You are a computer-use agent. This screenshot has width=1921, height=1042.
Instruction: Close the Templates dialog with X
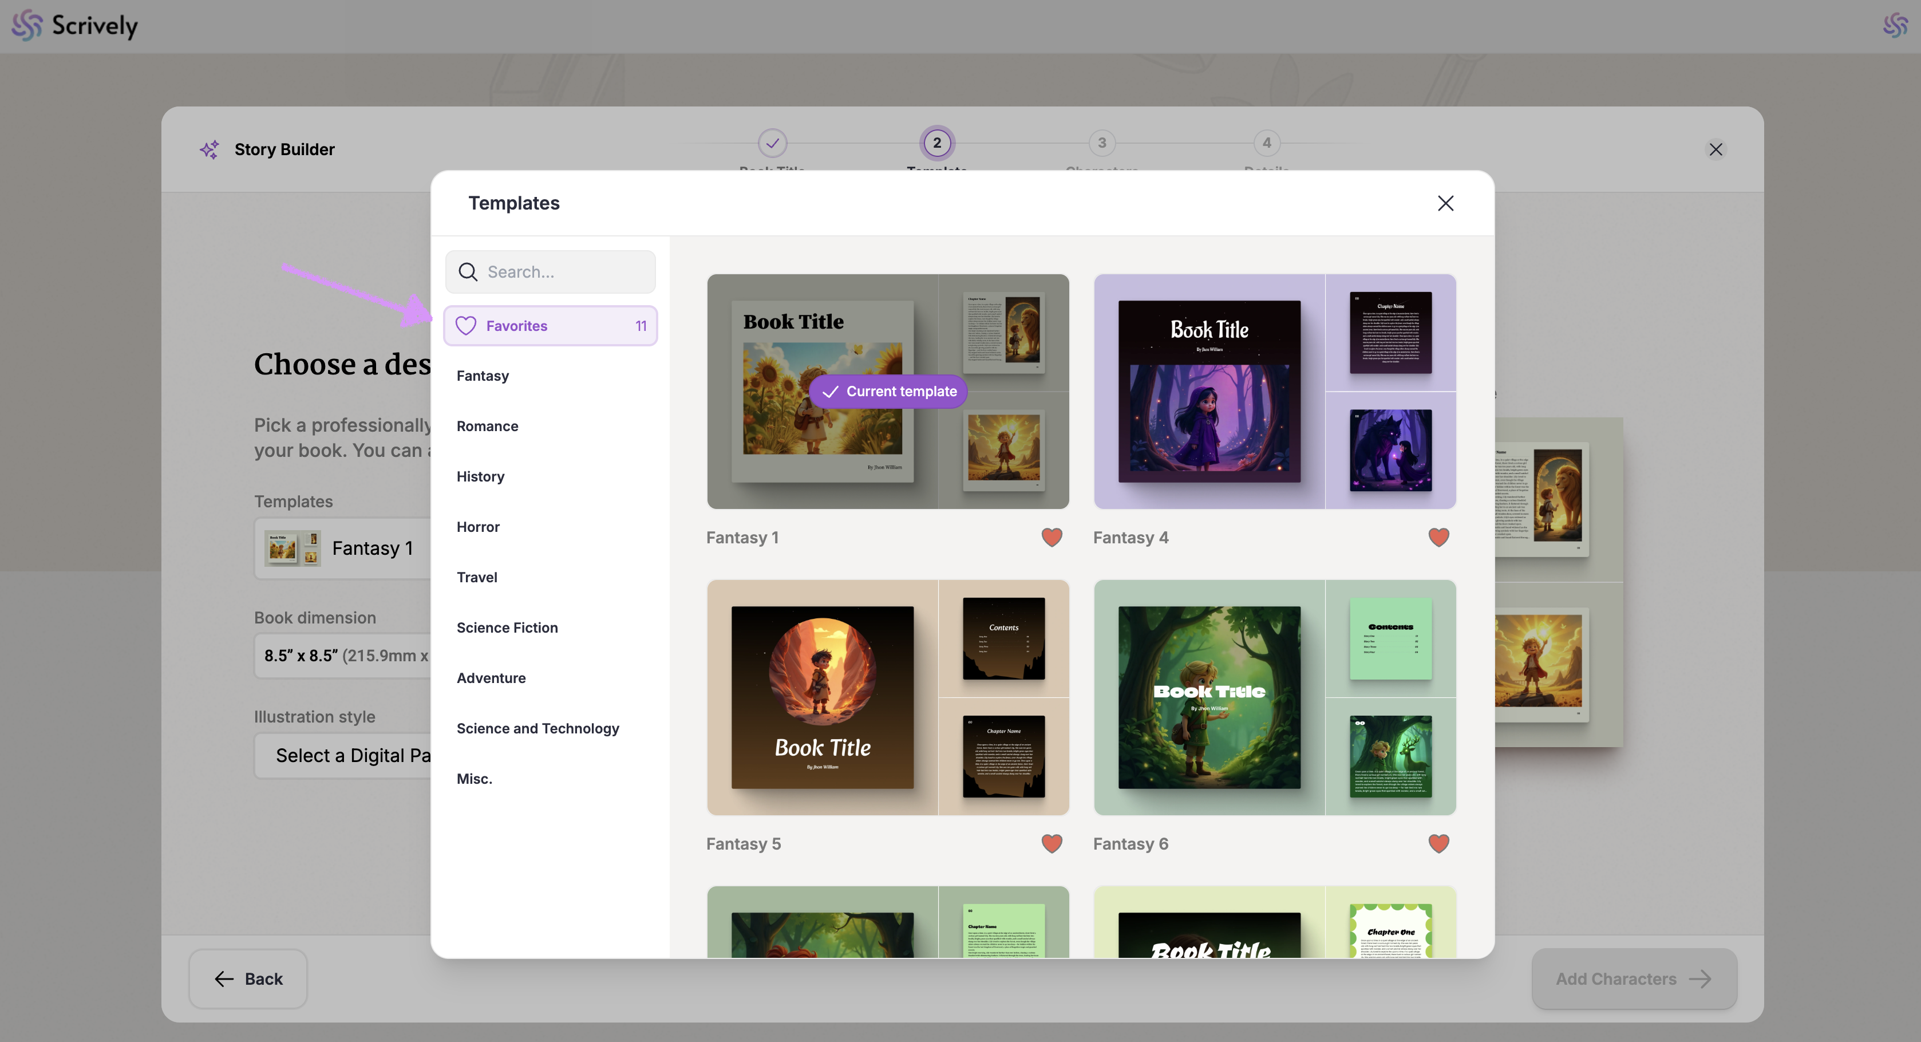pyautogui.click(x=1445, y=203)
